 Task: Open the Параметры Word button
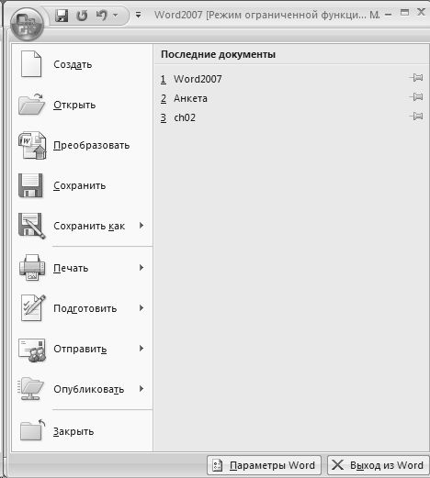pos(264,465)
